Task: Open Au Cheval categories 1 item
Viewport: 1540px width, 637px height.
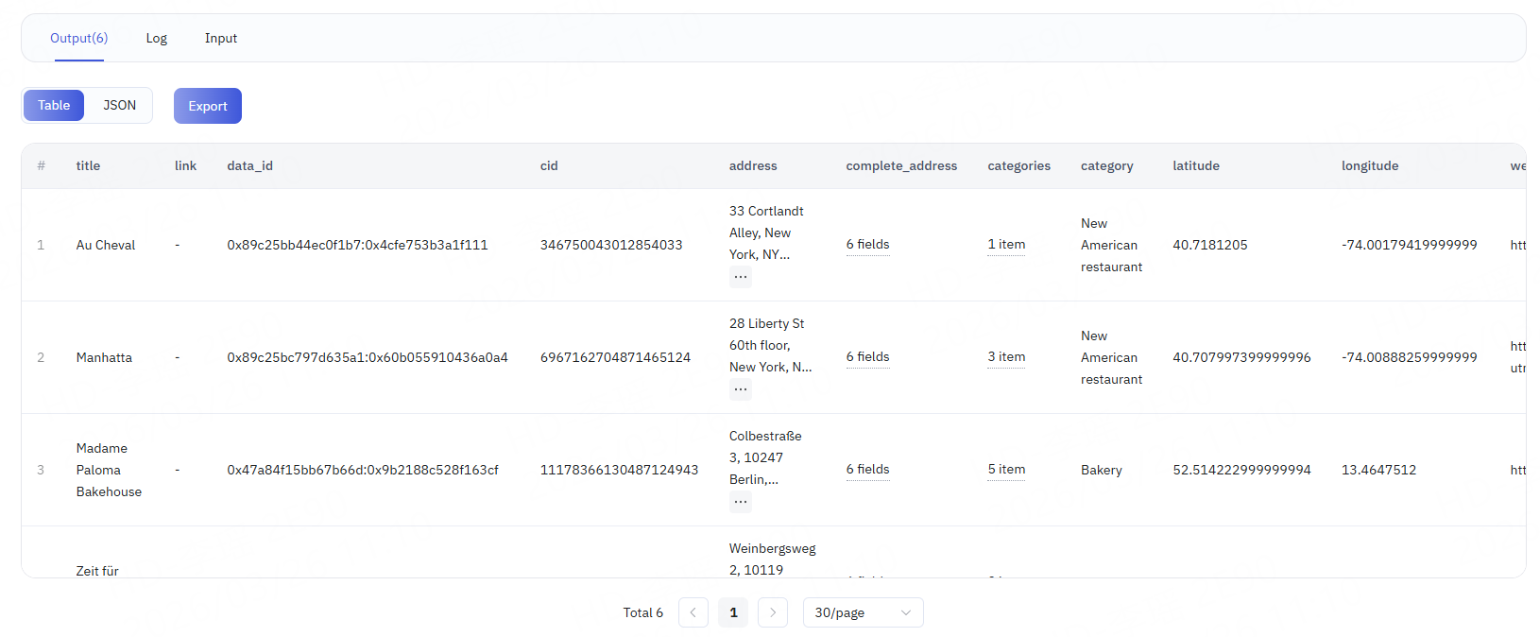Action: (1005, 245)
